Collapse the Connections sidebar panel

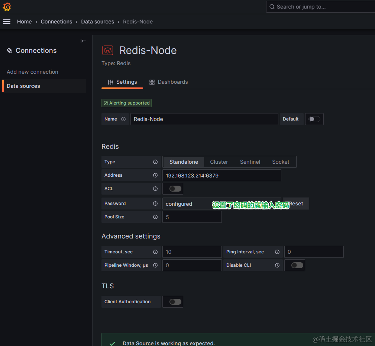pyautogui.click(x=83, y=41)
